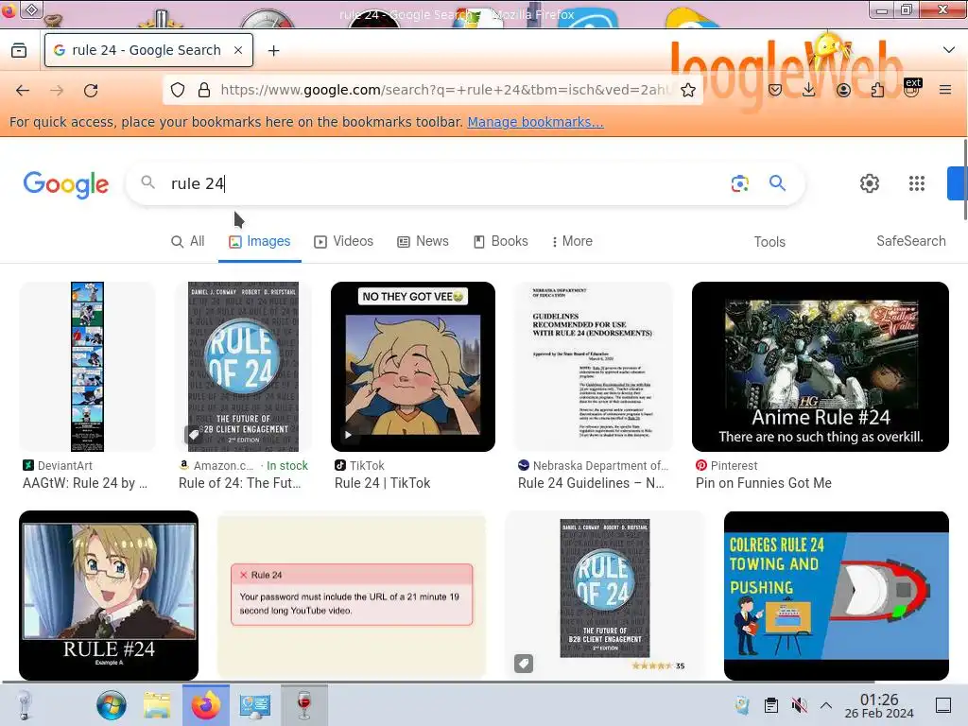Click the show desktop button at taskbar end
The width and height of the screenshot is (968, 726).
point(943,705)
